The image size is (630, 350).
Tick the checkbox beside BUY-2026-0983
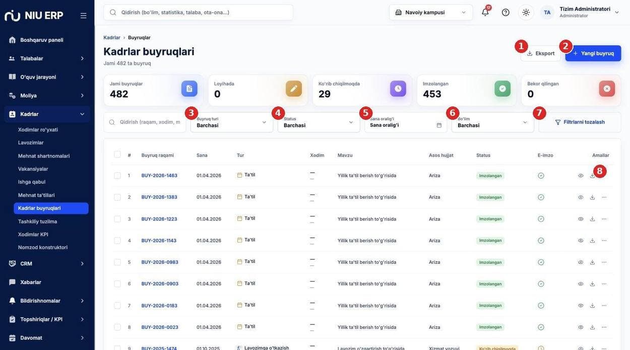coord(117,262)
